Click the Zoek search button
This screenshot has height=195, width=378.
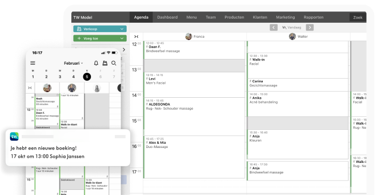pos(358,18)
